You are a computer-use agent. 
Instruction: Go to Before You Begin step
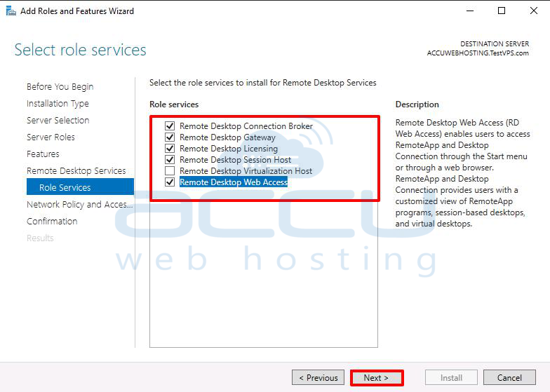pyautogui.click(x=60, y=87)
